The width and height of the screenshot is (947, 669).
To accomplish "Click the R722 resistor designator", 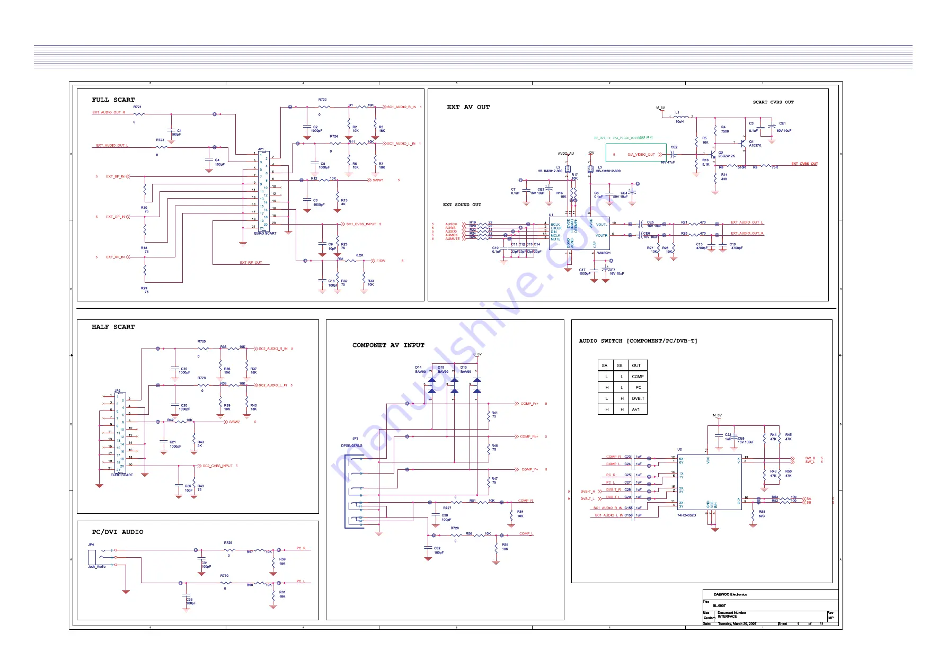I will (x=323, y=100).
